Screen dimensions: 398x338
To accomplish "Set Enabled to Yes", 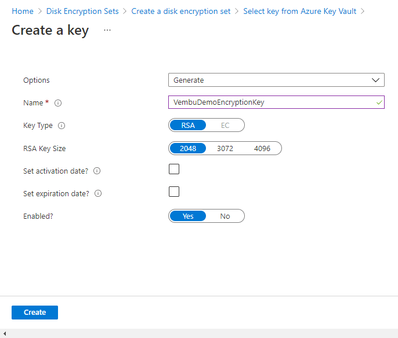I will coord(188,216).
